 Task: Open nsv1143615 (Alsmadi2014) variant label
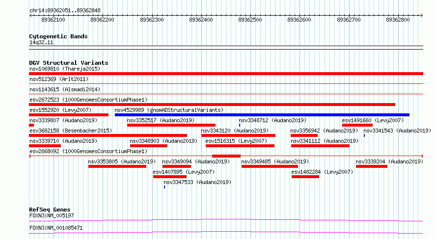pyautogui.click(x=65, y=89)
